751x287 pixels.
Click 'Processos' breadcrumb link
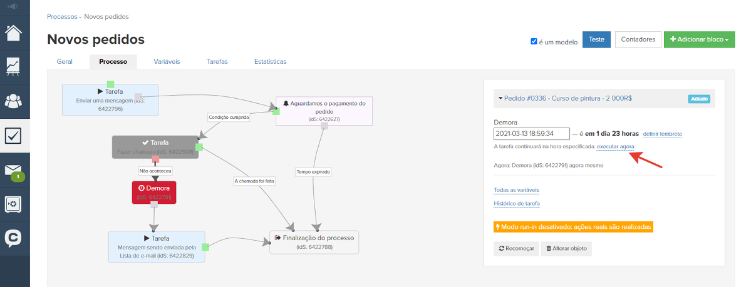62,16
